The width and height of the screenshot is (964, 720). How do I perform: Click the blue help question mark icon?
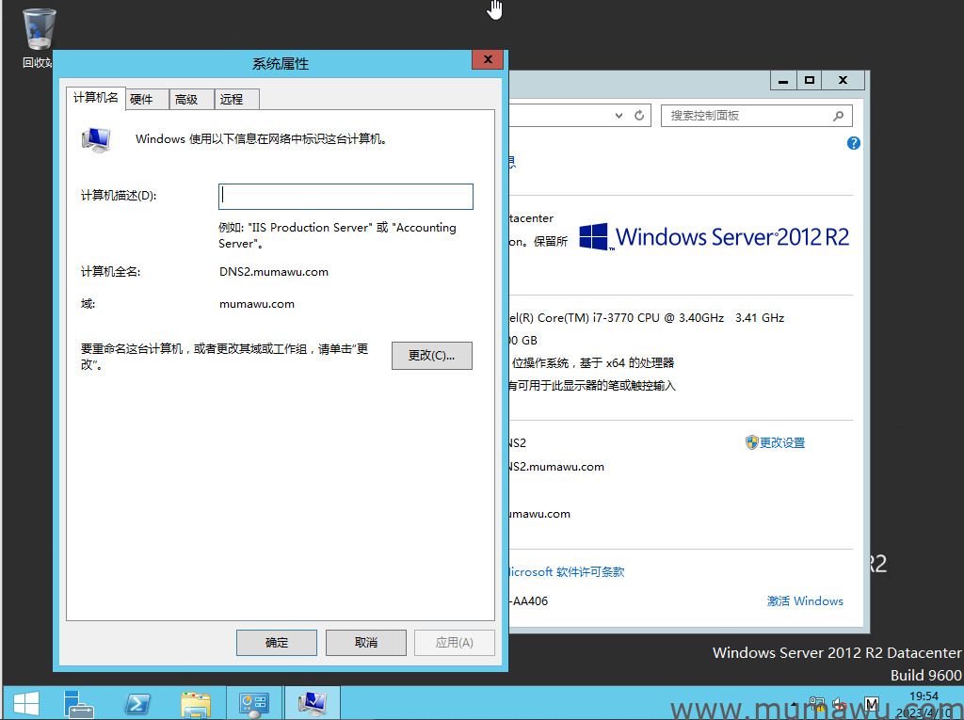pos(854,143)
